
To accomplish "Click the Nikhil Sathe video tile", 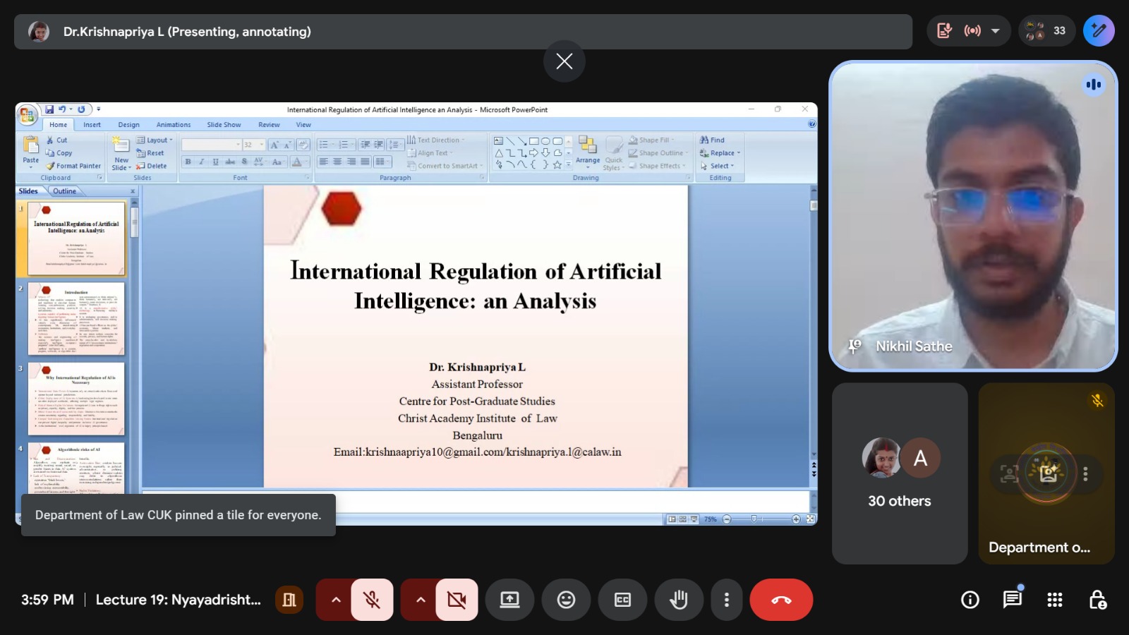I will pyautogui.click(x=972, y=216).
